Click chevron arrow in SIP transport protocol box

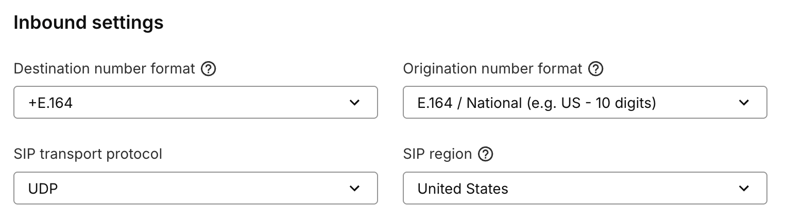[x=354, y=189]
